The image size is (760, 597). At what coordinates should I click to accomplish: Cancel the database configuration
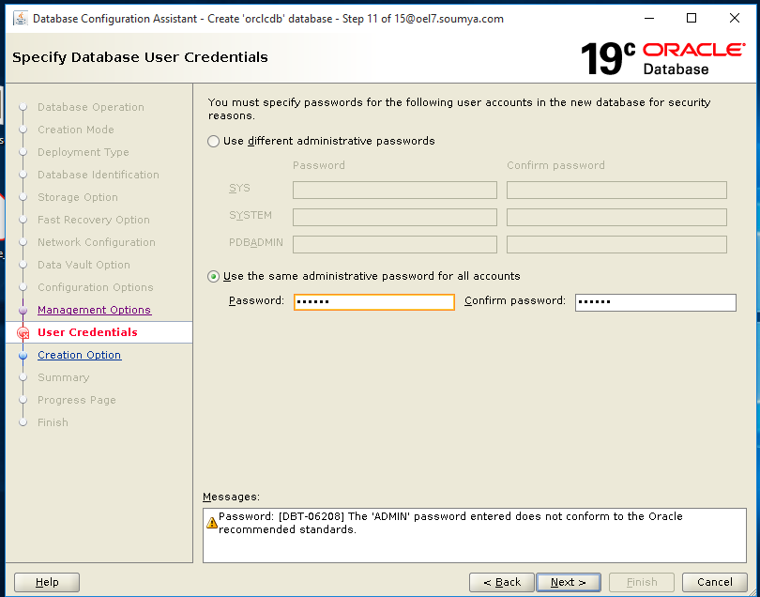point(714,582)
